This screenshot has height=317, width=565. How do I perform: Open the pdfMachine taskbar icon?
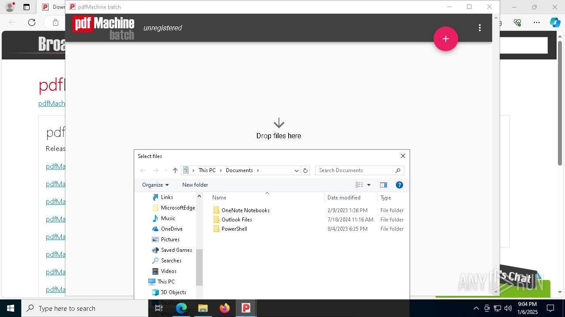pyautogui.click(x=246, y=308)
